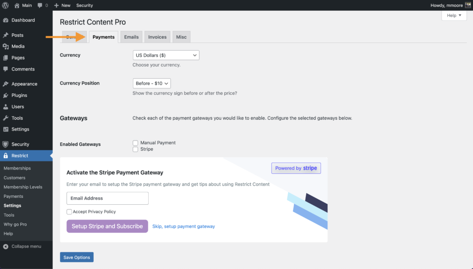Click the WordPress logo icon

6,6
